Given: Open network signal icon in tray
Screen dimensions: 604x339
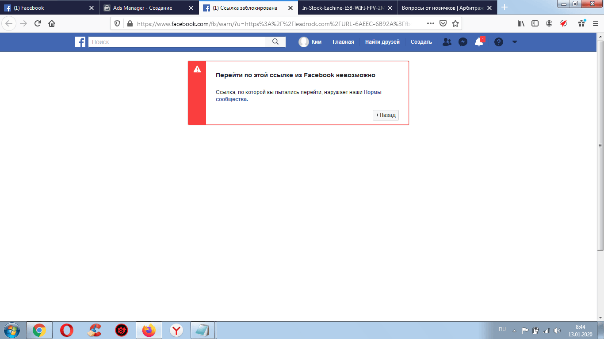Looking at the screenshot, I should pyautogui.click(x=547, y=330).
